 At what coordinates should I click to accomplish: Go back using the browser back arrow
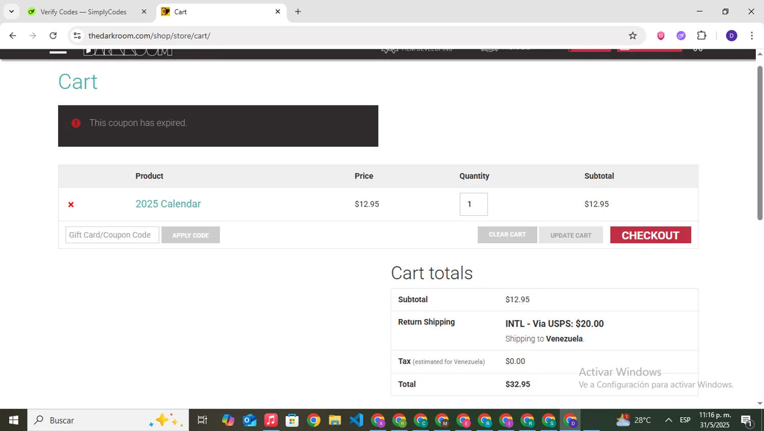13,36
